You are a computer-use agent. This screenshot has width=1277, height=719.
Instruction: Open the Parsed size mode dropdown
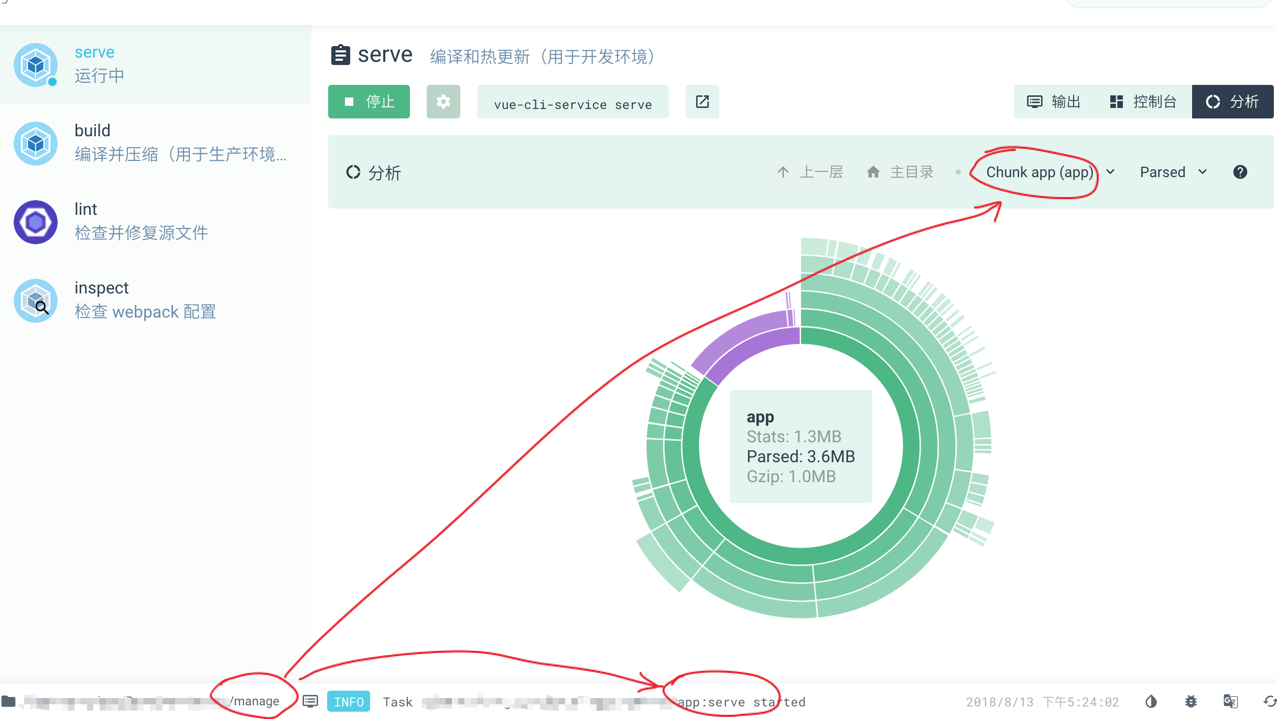1173,172
